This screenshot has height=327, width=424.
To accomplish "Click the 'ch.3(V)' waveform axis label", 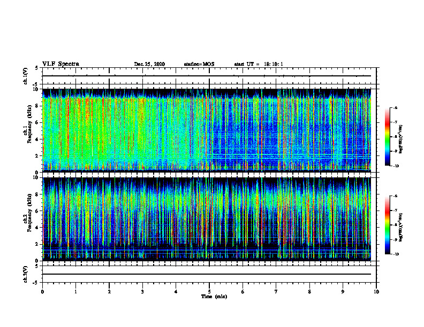I will [26, 275].
